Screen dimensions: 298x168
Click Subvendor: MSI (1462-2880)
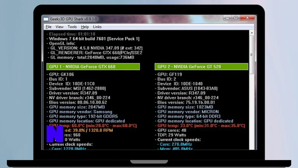point(76,88)
